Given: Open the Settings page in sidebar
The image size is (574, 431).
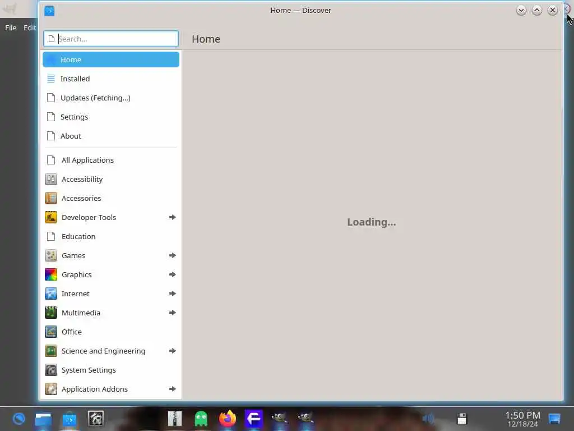Looking at the screenshot, I should click(x=111, y=117).
